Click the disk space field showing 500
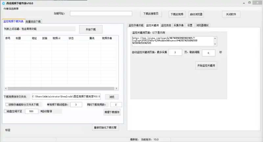 (x=32, y=111)
